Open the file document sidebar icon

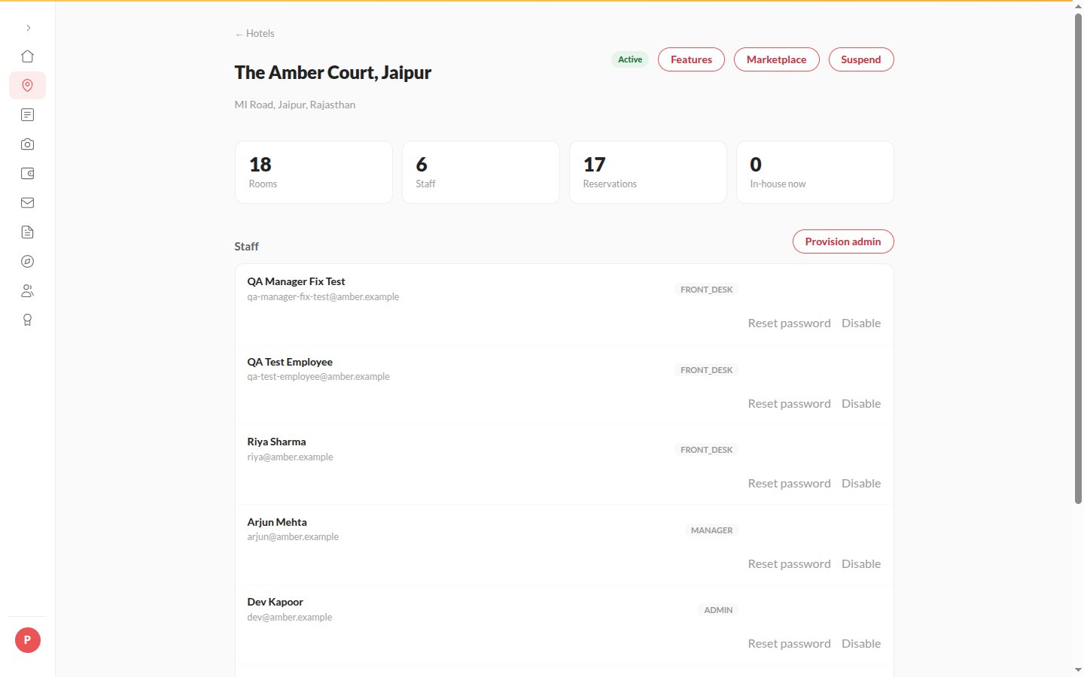point(27,232)
